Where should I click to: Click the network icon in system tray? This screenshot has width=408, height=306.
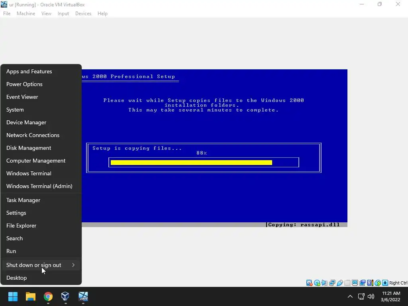361,296
